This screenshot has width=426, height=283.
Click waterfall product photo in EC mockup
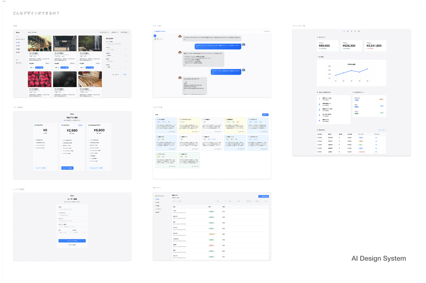tap(90, 43)
